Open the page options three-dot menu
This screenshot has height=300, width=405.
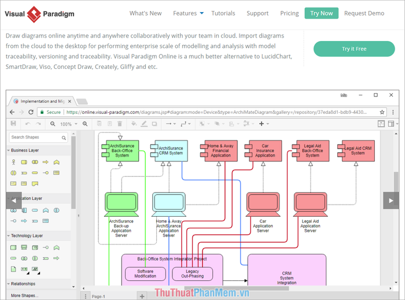86,297
